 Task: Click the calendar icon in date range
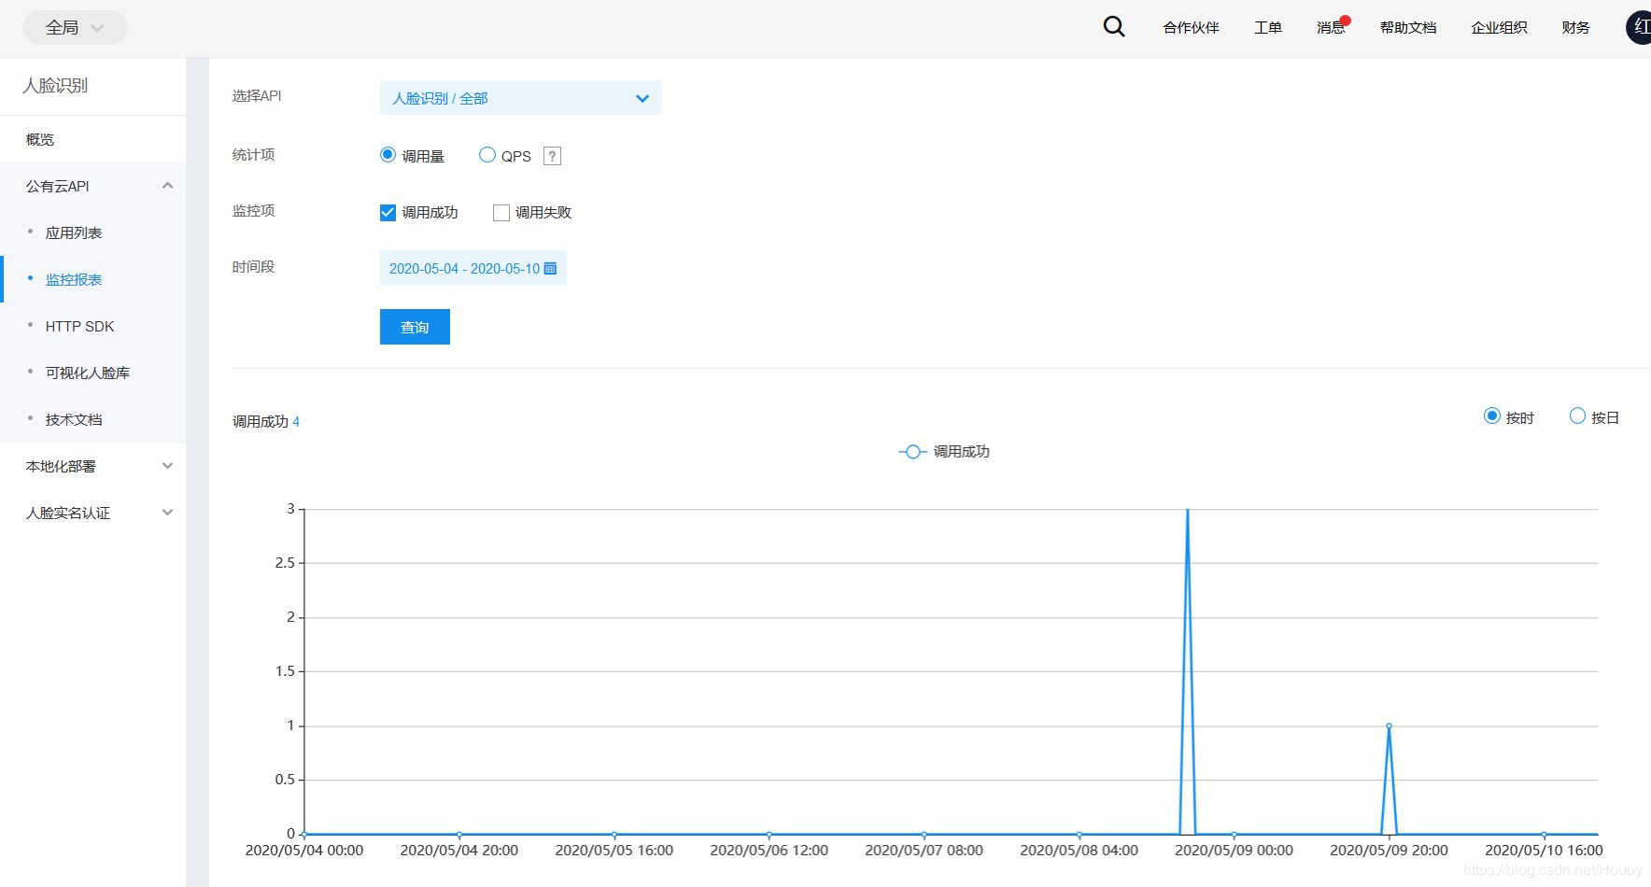point(550,269)
